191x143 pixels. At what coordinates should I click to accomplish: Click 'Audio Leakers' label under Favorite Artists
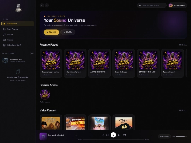(x=45, y=102)
